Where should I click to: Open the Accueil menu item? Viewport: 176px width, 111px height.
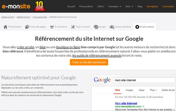click(x=71, y=7)
